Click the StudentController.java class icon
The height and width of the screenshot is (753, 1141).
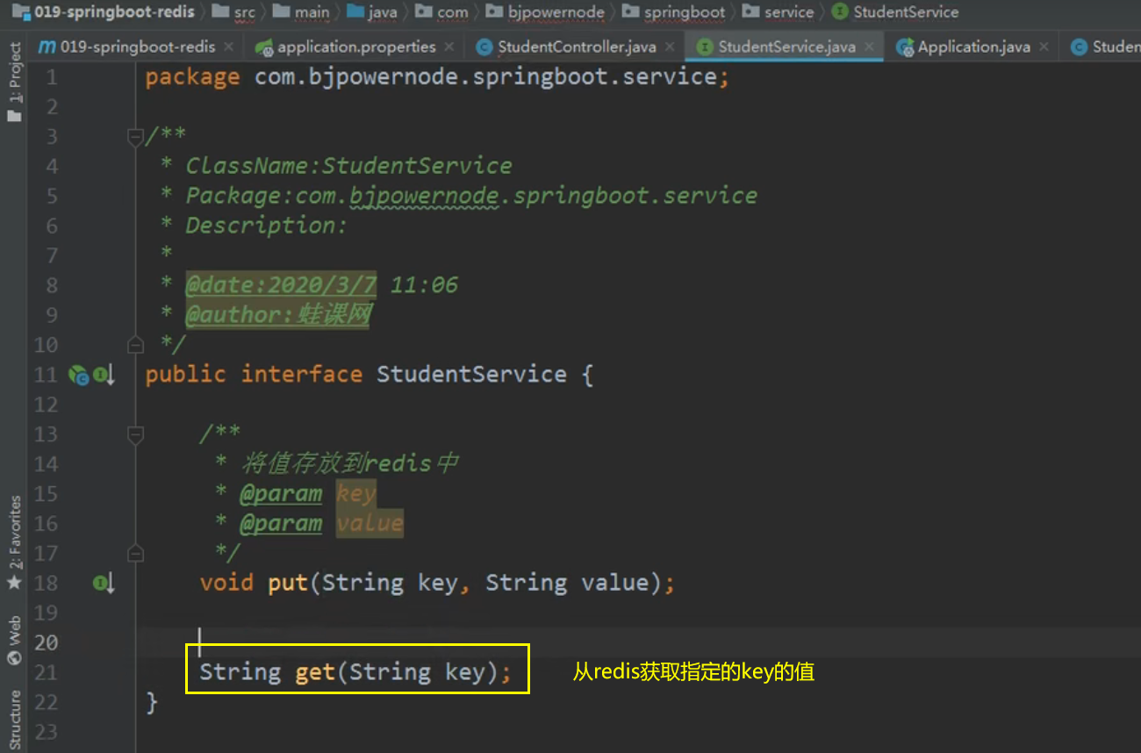coord(483,47)
